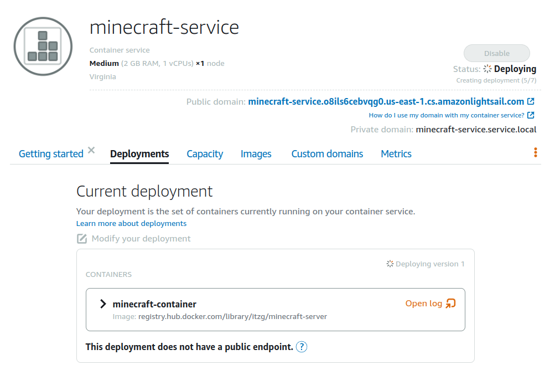This screenshot has width=555, height=370.
Task: Switch to the Capacity tab
Action: tap(205, 154)
